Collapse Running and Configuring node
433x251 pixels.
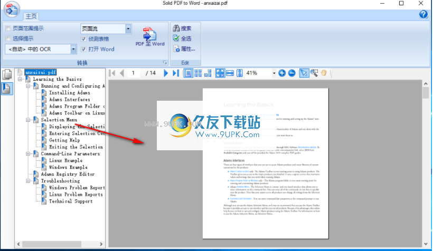(x=28, y=86)
